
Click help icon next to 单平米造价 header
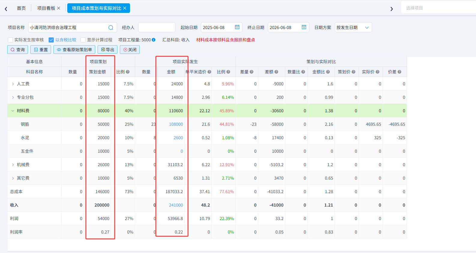pyautogui.click(x=209, y=72)
